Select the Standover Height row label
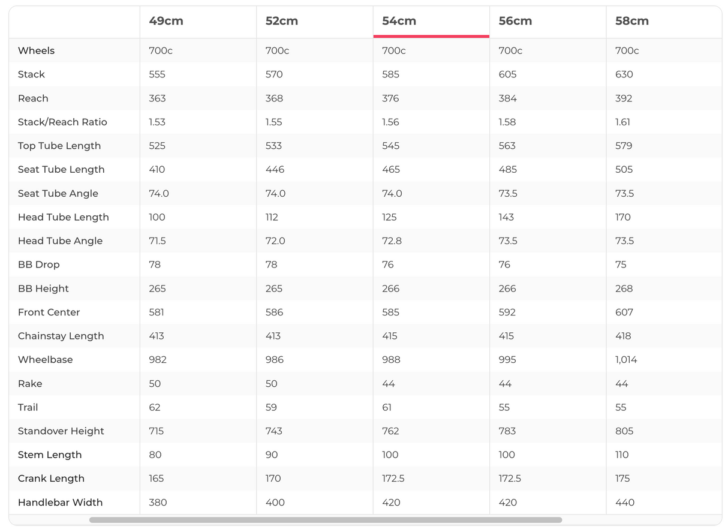Screen dimensions: 728x532 pyautogui.click(x=61, y=431)
